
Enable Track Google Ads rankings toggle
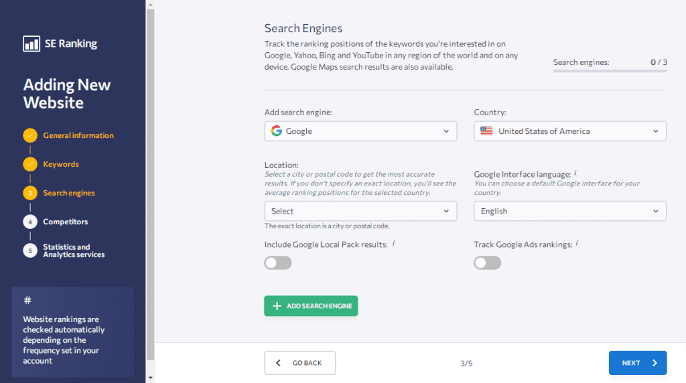click(x=488, y=262)
